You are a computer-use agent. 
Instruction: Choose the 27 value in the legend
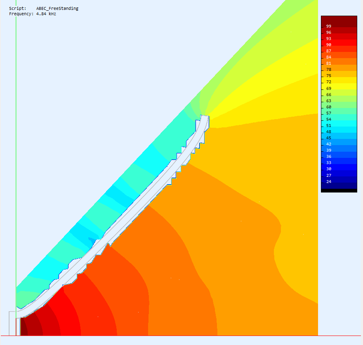(328, 176)
